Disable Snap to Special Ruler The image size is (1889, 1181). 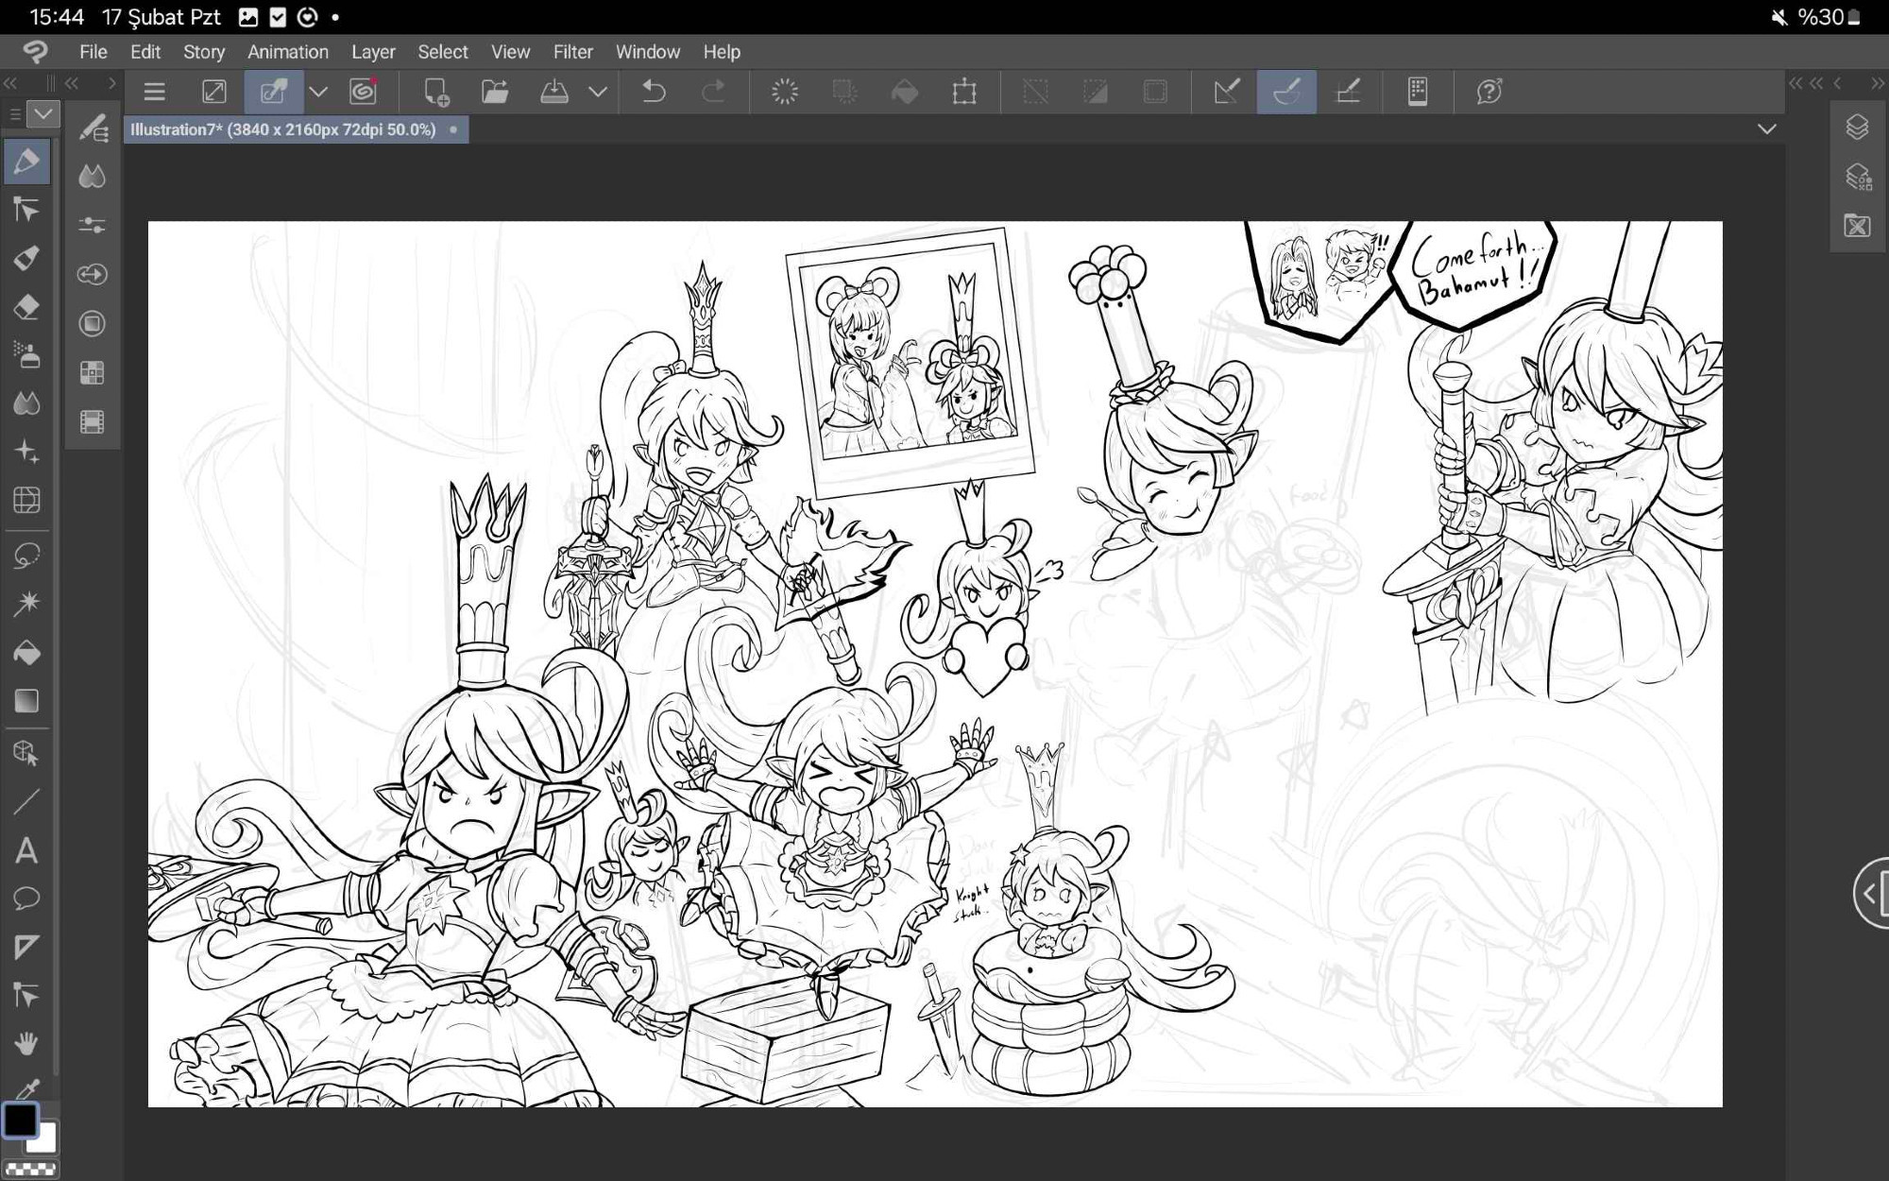coord(1286,92)
